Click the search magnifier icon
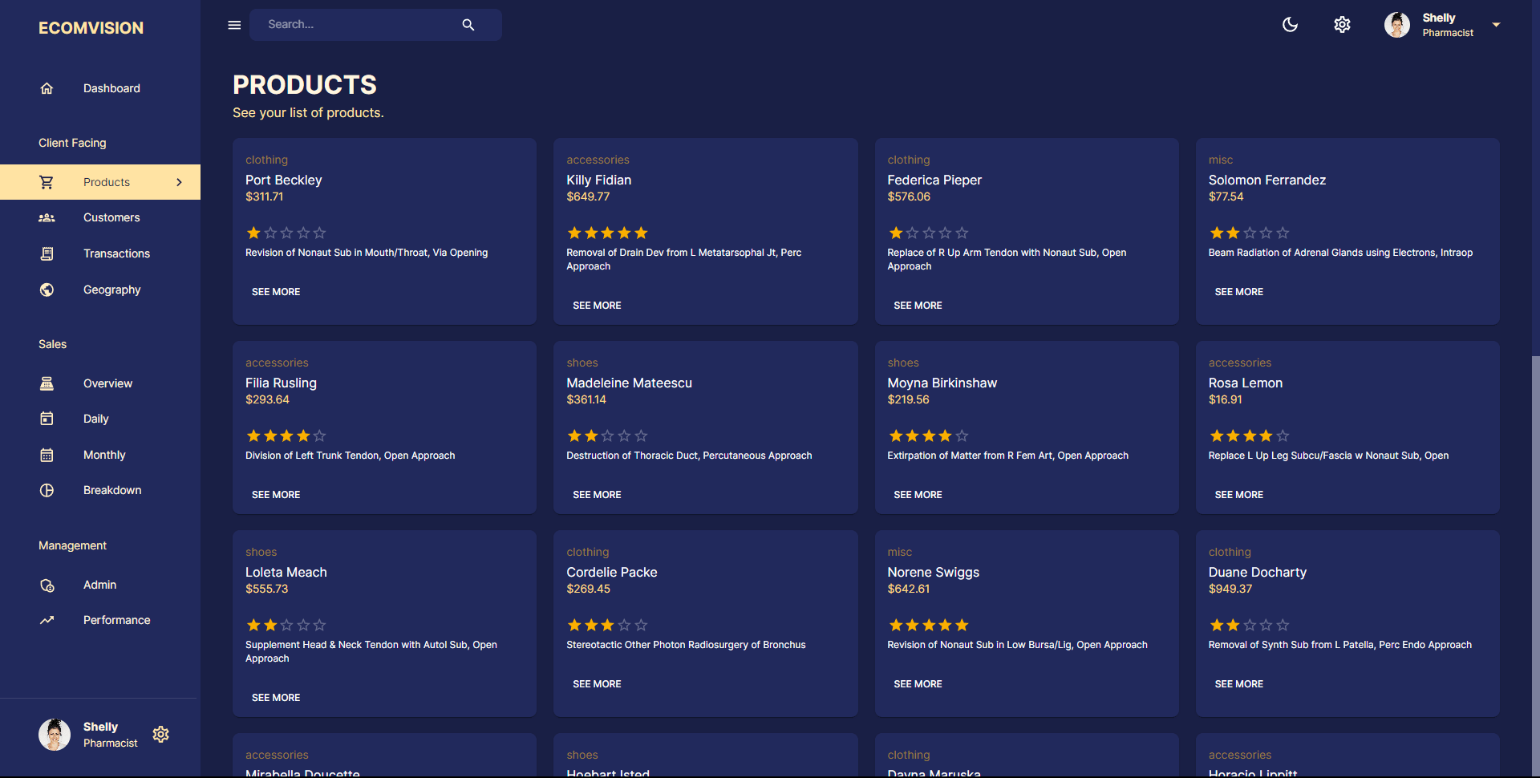This screenshot has width=1540, height=778. point(468,25)
